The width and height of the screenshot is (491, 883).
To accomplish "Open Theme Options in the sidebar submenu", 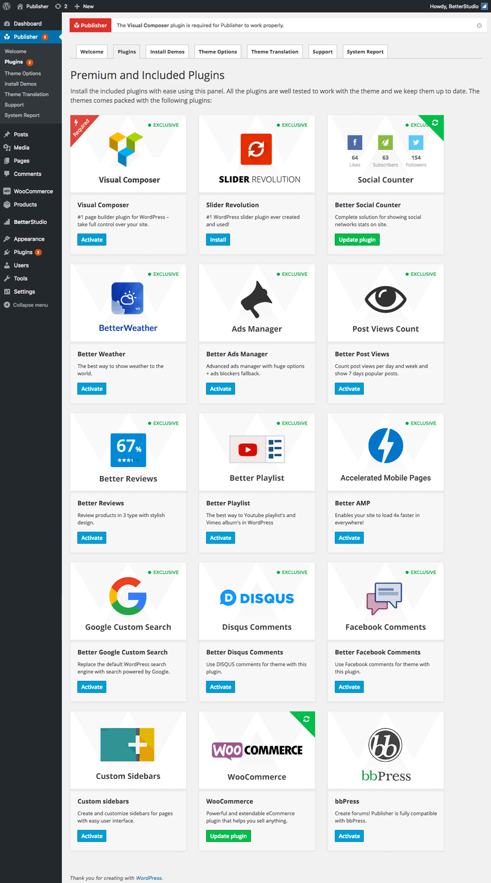I will (x=23, y=73).
